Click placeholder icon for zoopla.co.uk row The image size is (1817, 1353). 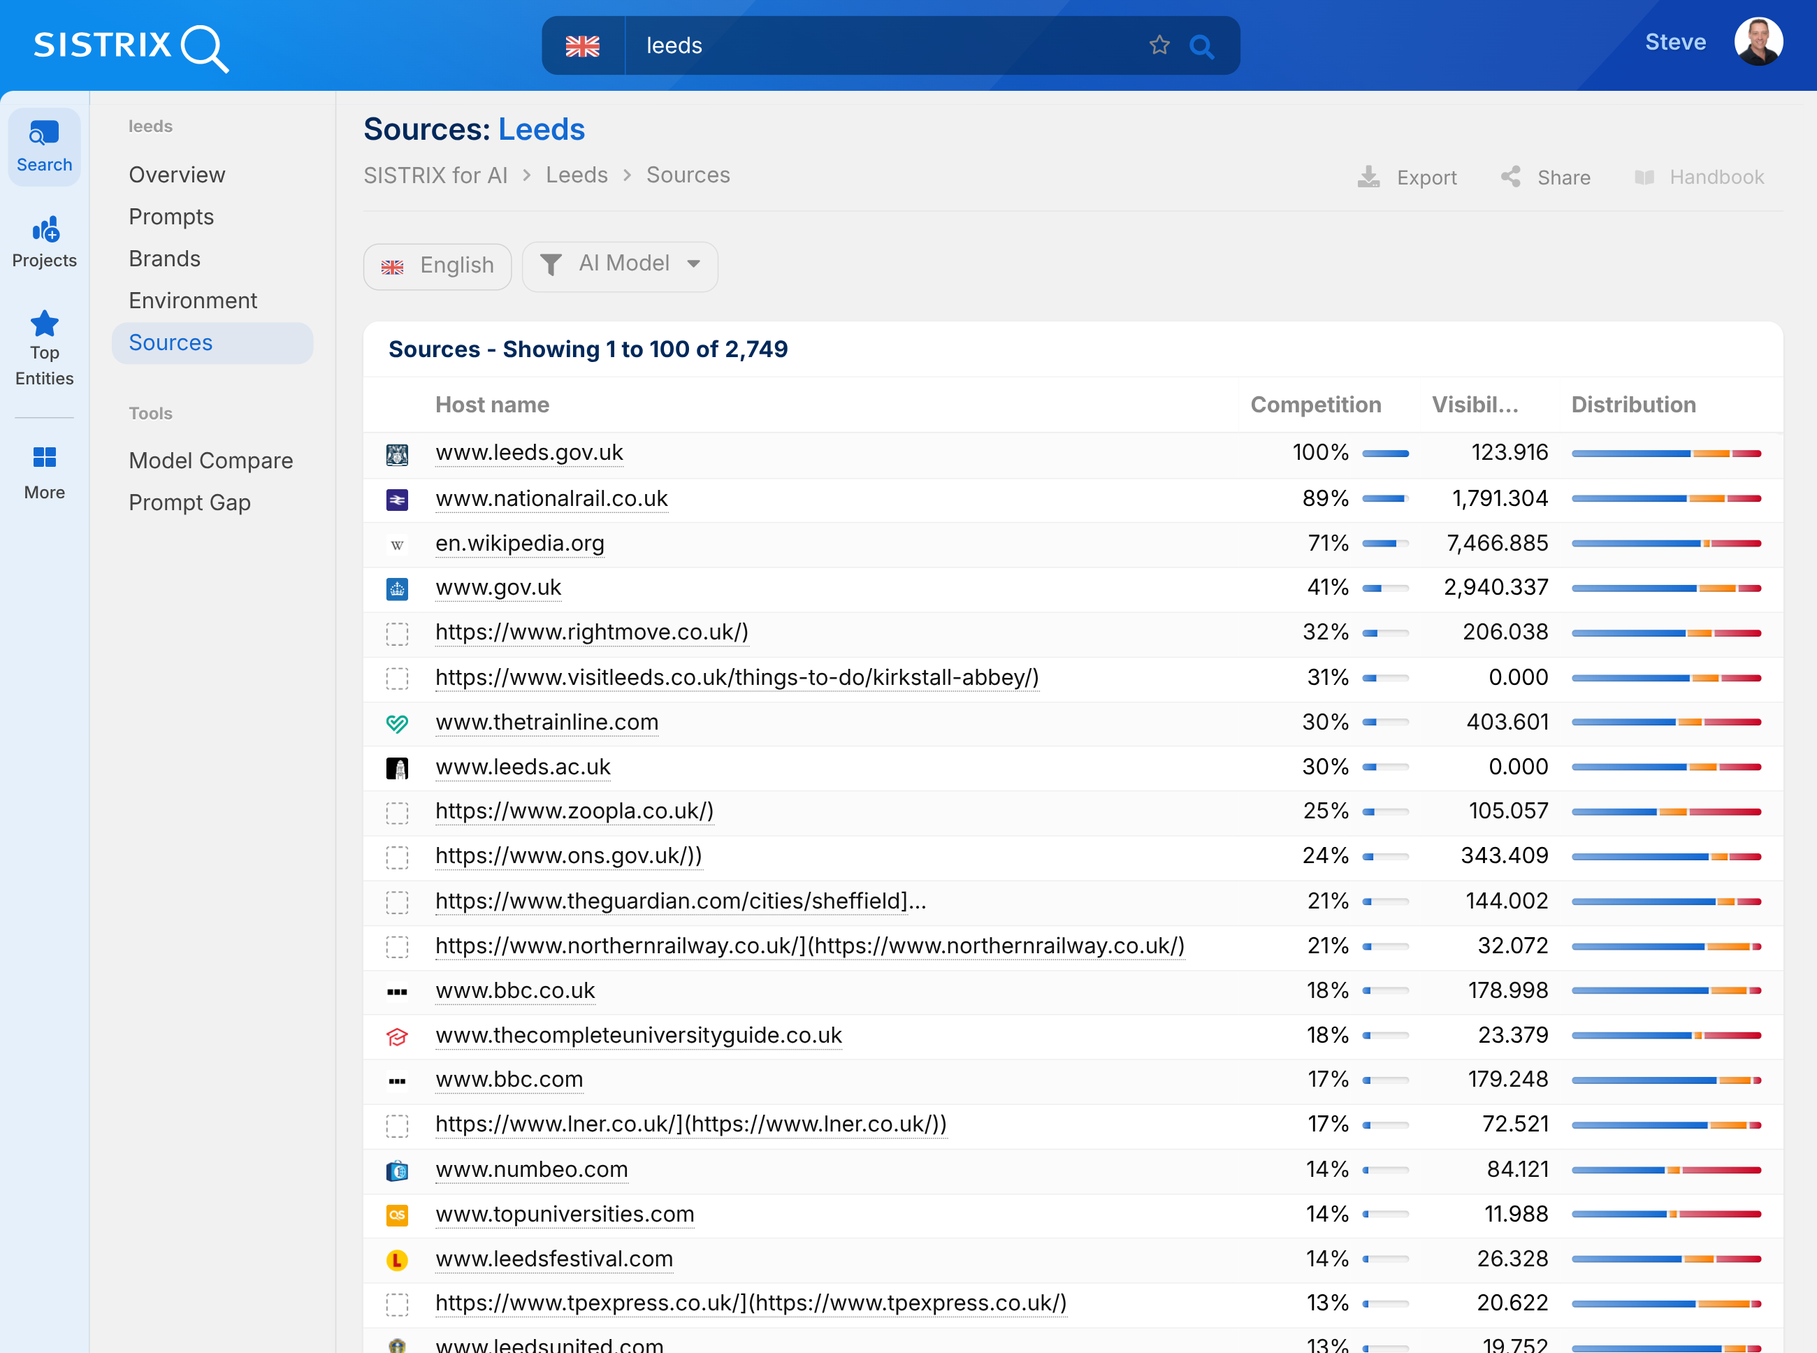pos(397,813)
